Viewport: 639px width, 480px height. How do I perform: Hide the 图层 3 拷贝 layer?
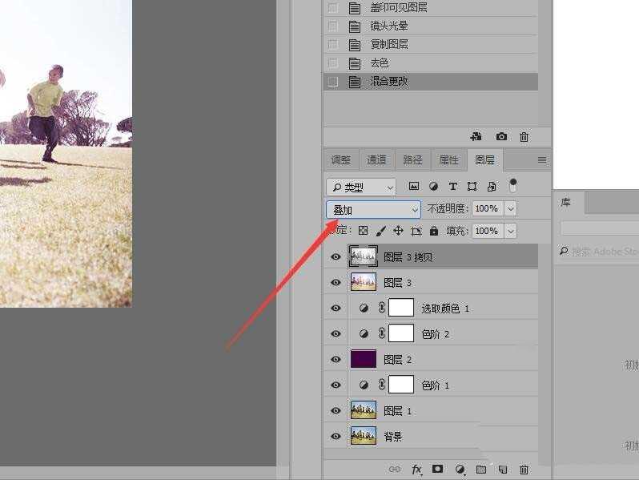pos(336,256)
